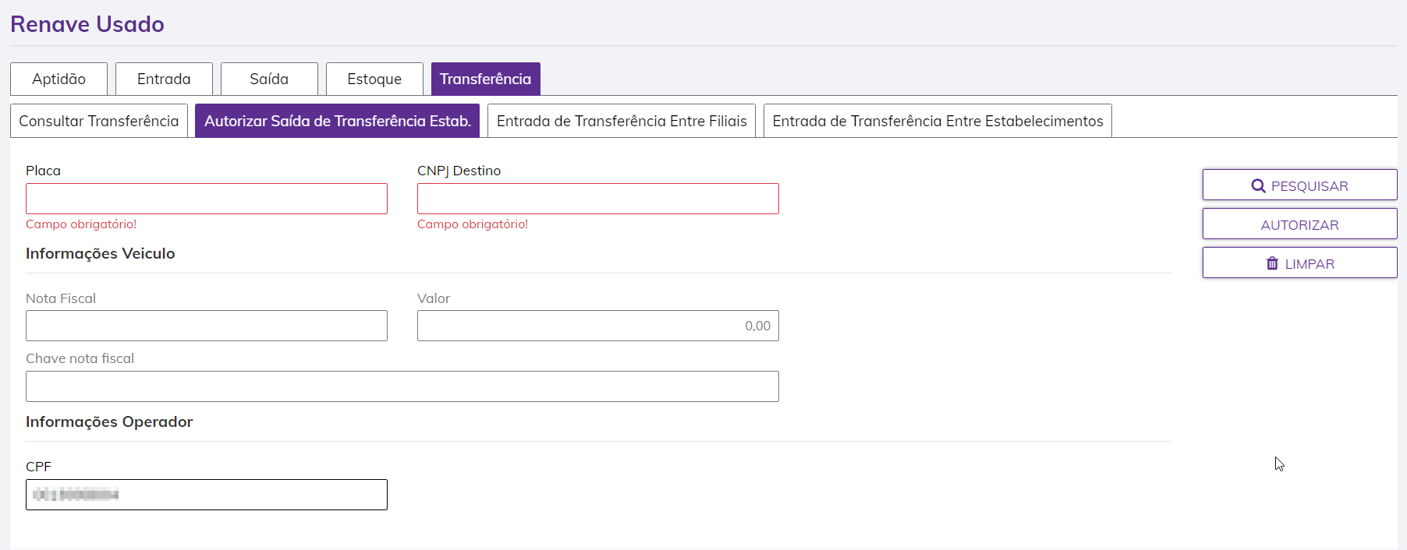Click the Nota Fiscal field
This screenshot has height=550, width=1407.
207,326
